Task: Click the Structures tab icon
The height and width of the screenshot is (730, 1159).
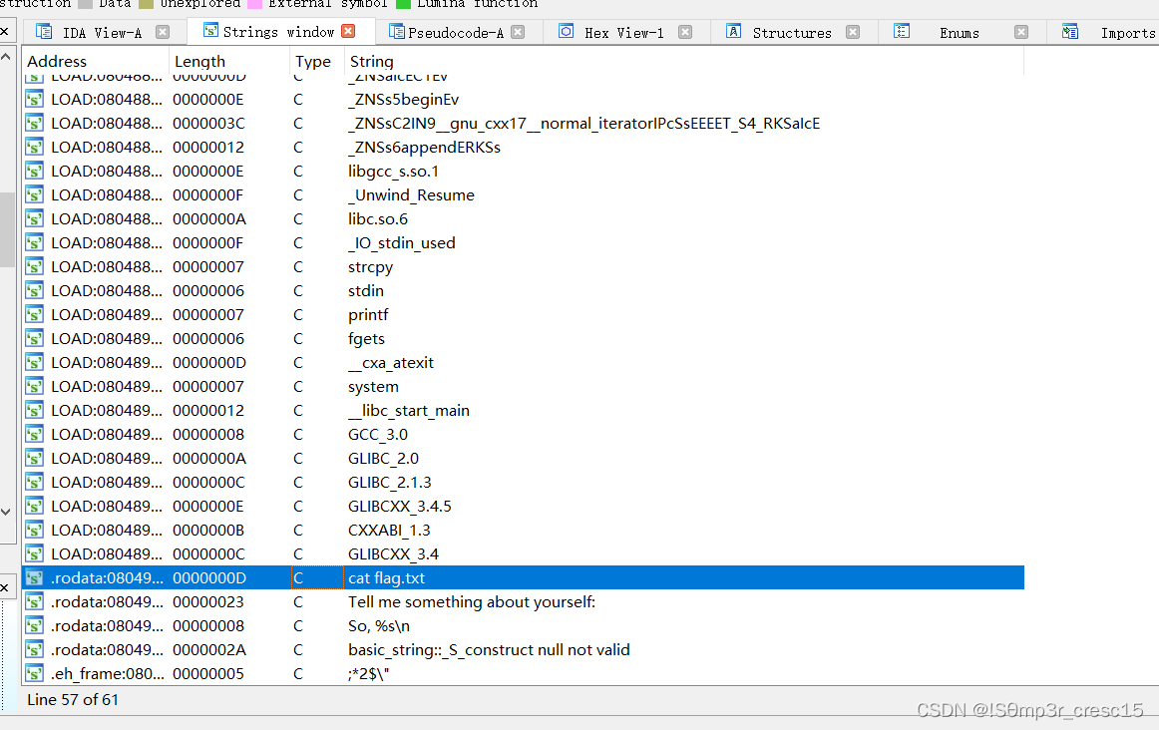Action: 732,31
